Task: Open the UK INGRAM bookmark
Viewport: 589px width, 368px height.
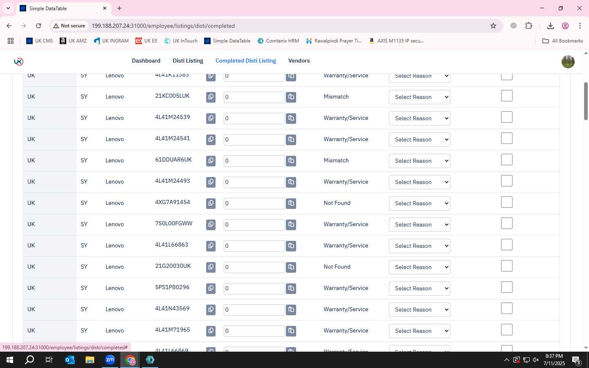Action: tap(111, 41)
